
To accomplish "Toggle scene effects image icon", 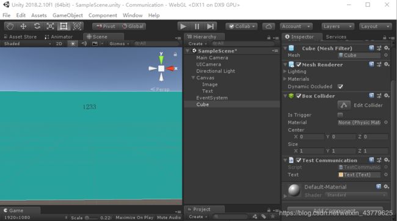I will pyautogui.click(x=95, y=43).
